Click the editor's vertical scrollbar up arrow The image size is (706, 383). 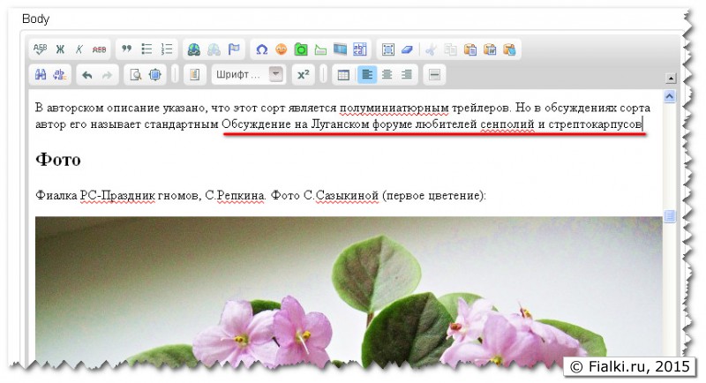click(x=669, y=97)
